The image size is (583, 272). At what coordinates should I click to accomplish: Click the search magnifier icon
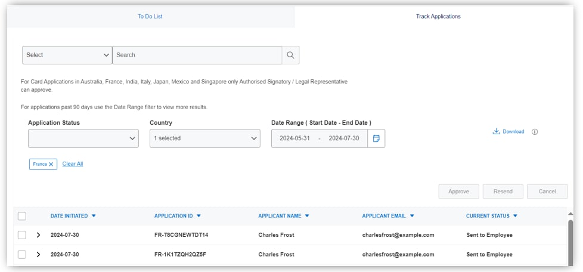[290, 55]
